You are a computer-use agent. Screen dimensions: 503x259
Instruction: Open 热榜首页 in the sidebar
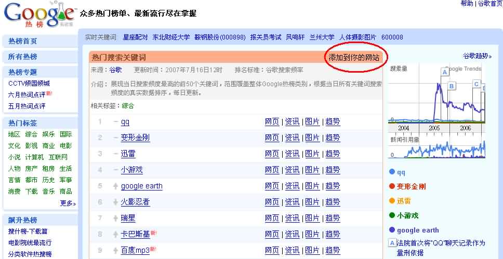pos(22,41)
